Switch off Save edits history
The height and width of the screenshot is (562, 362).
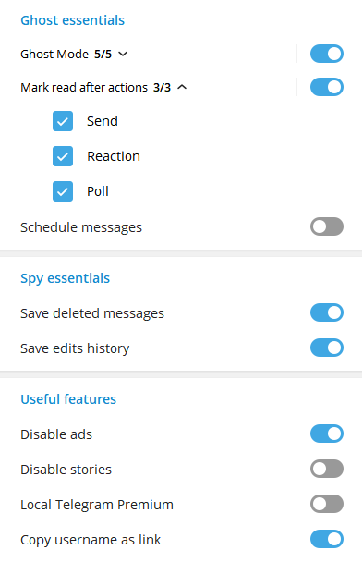[327, 348]
